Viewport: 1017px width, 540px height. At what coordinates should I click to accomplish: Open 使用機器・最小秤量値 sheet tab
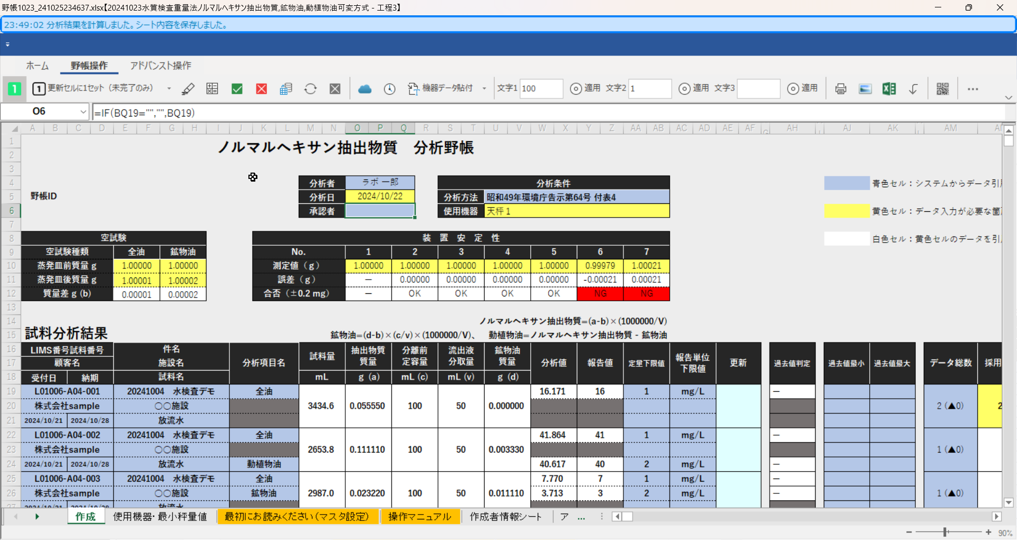click(x=159, y=516)
